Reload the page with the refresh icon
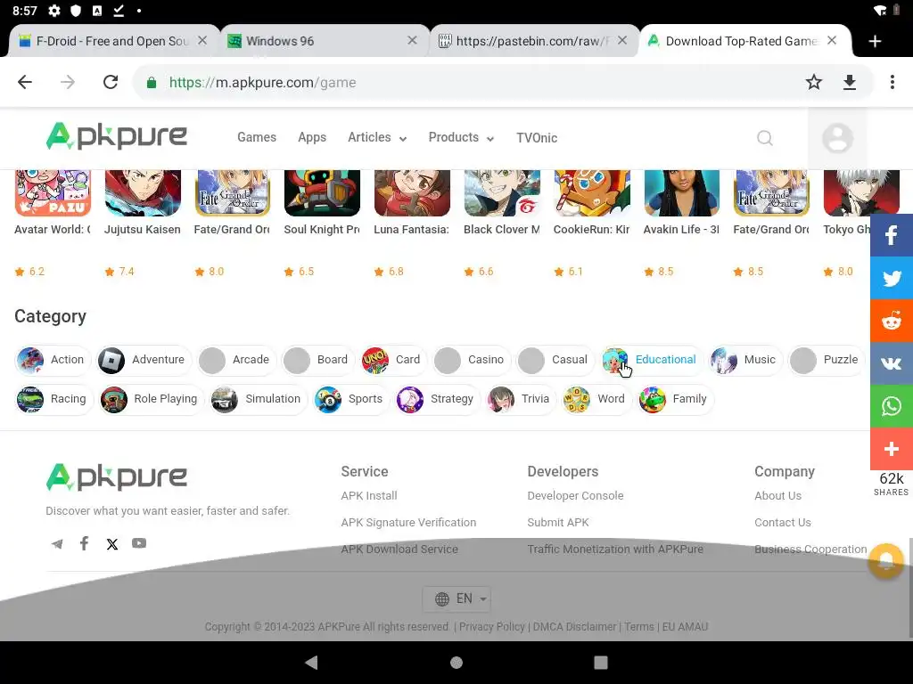 tap(111, 82)
